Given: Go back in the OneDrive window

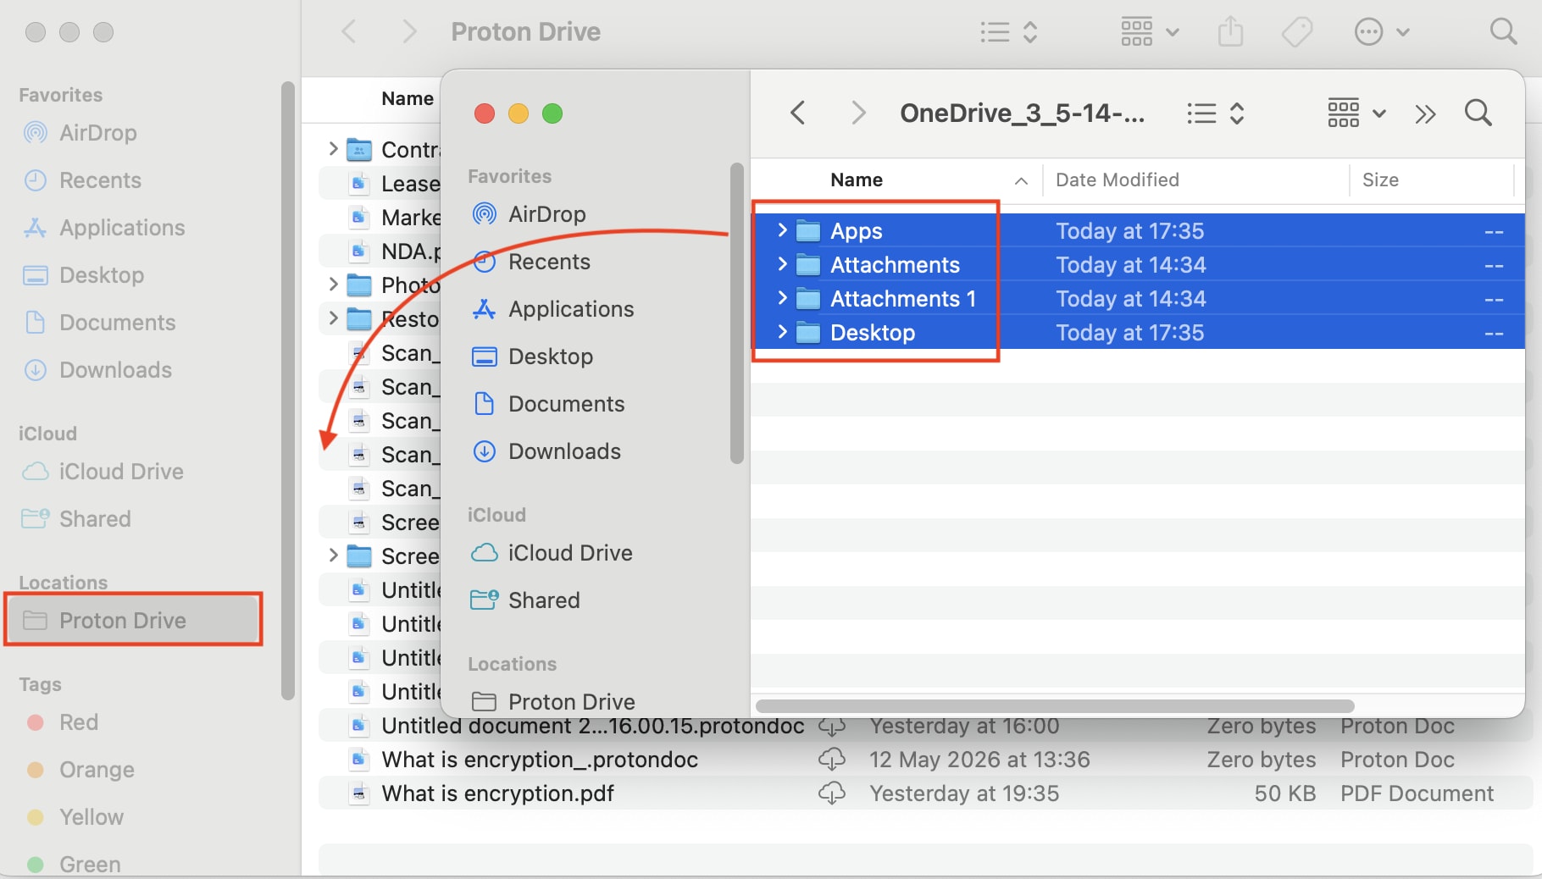Looking at the screenshot, I should (797, 113).
